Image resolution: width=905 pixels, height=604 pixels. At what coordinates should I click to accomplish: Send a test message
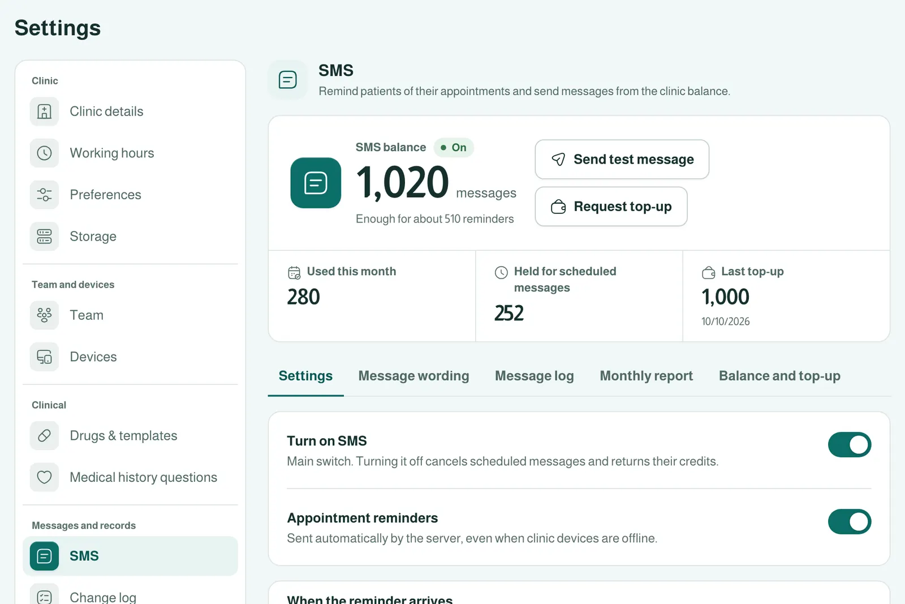(622, 160)
